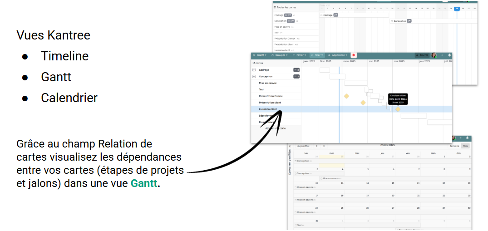The image size is (488, 231).
Task: Click the mars 2025 header in Gantt chart
Action: tap(349, 61)
